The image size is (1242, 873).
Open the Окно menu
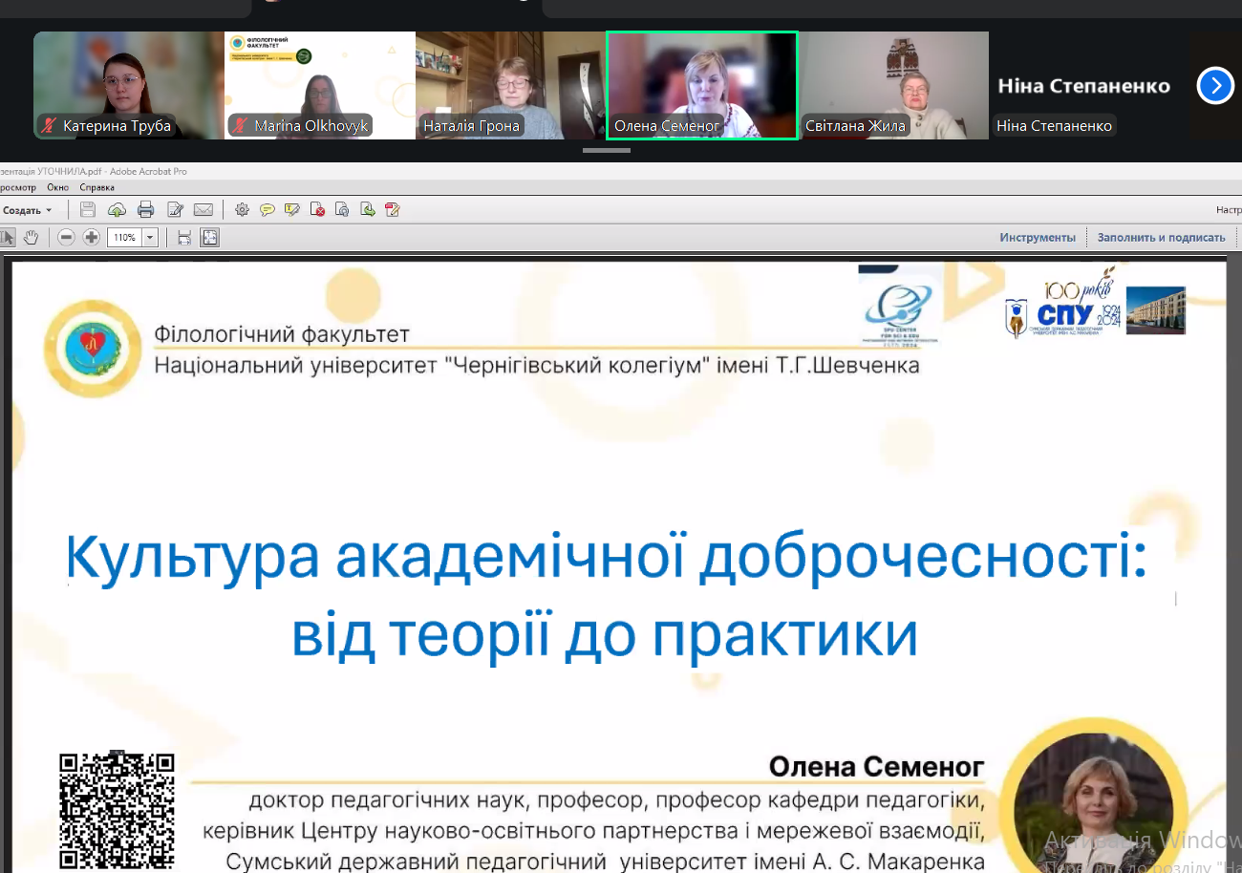pyautogui.click(x=57, y=188)
